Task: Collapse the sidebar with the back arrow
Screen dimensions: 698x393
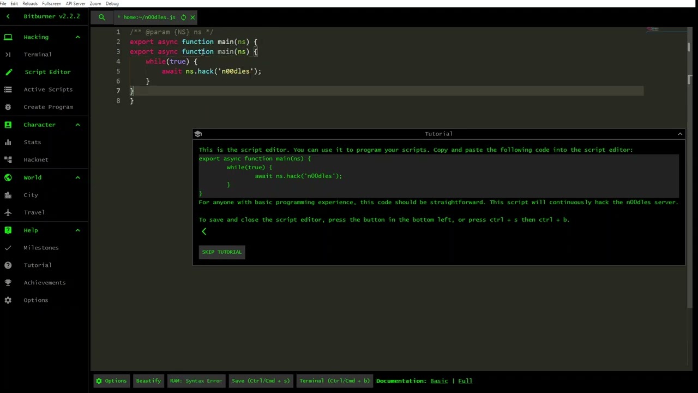Action: pos(8,16)
